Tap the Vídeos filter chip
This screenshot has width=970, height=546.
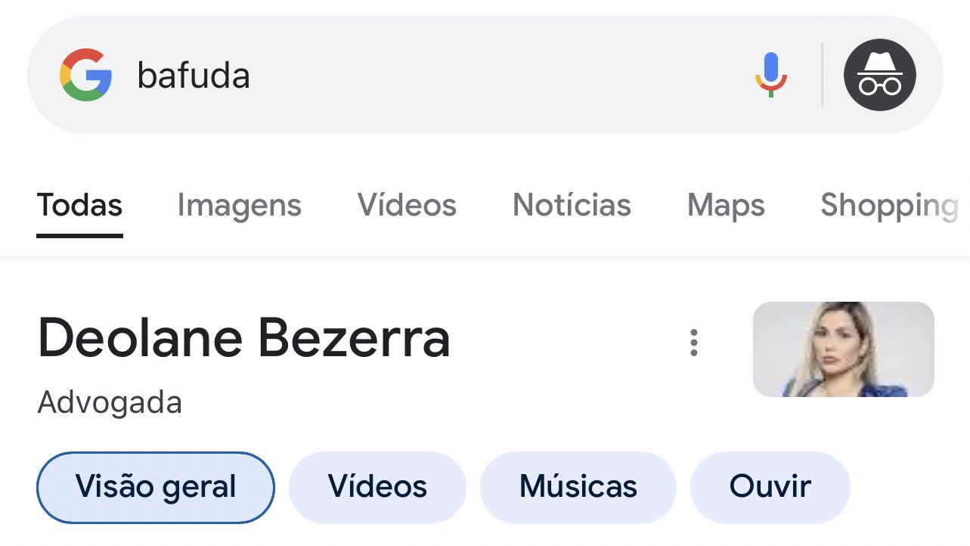[377, 487]
